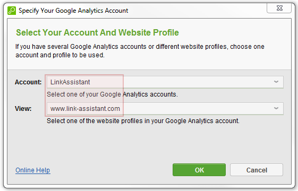
Task: Click the hint "Select one of your Google Analytics accounts."
Action: [x=112, y=94]
